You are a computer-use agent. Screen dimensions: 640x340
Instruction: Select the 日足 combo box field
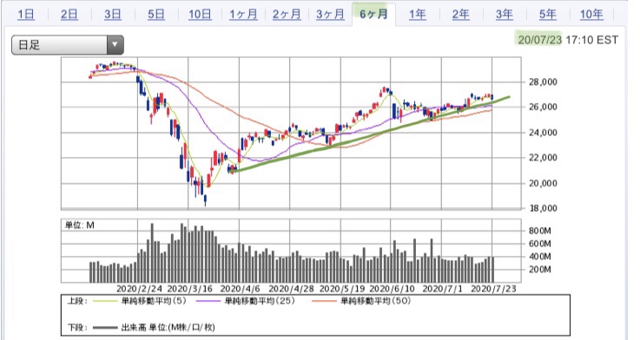pyautogui.click(x=68, y=45)
